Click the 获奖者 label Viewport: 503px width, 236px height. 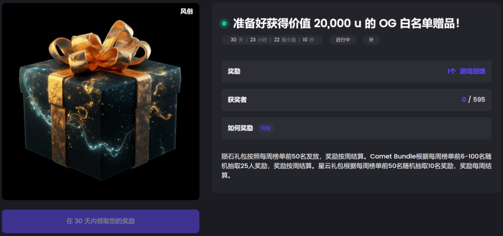[237, 100]
